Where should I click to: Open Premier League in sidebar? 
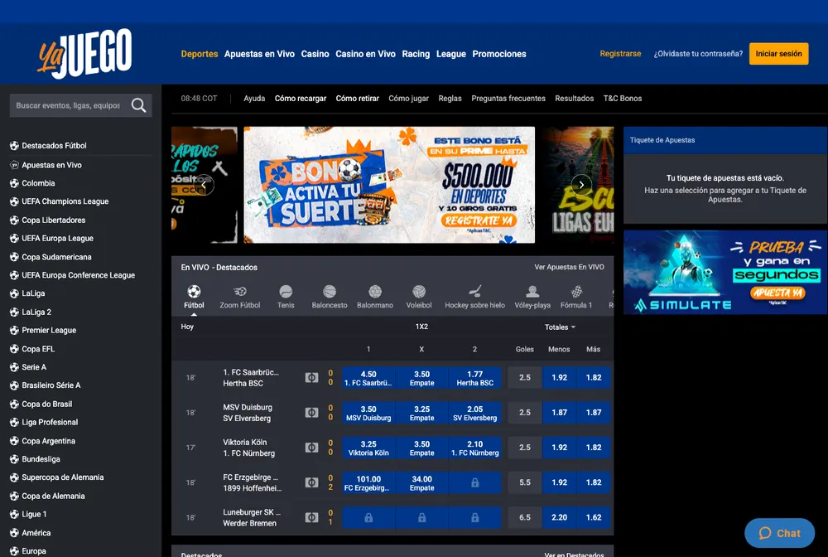point(49,330)
